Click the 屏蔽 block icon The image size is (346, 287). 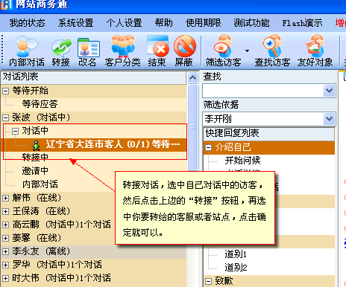click(x=184, y=51)
